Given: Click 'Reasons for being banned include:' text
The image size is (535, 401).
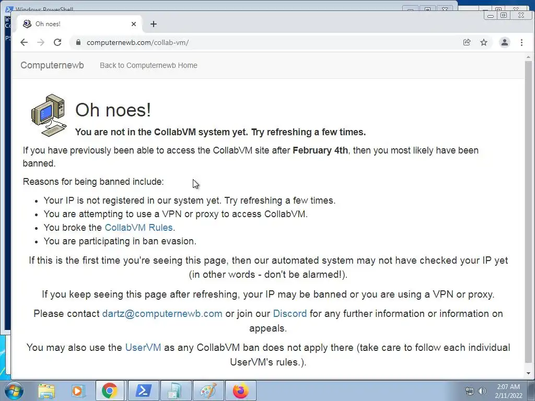Looking at the screenshot, I should pyautogui.click(x=93, y=181).
